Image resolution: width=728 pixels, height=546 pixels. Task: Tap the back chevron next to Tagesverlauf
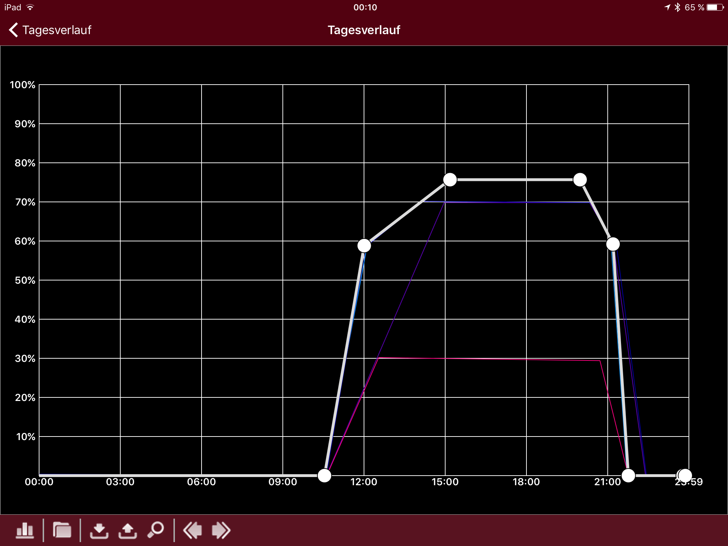tap(14, 30)
